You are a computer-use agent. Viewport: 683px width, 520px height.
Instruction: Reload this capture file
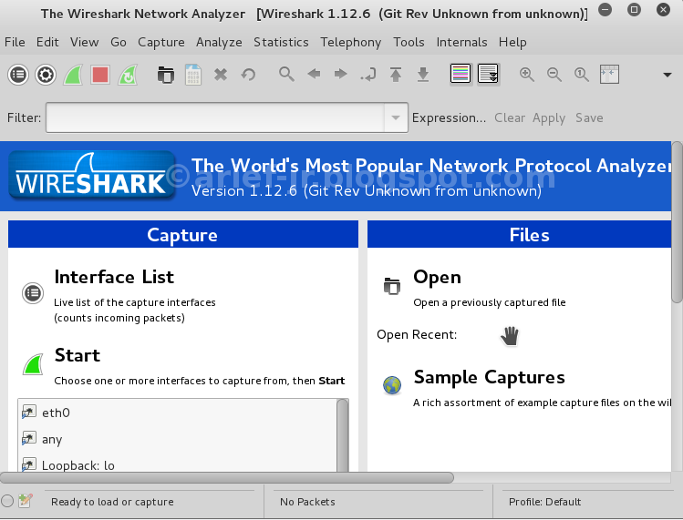[248, 75]
